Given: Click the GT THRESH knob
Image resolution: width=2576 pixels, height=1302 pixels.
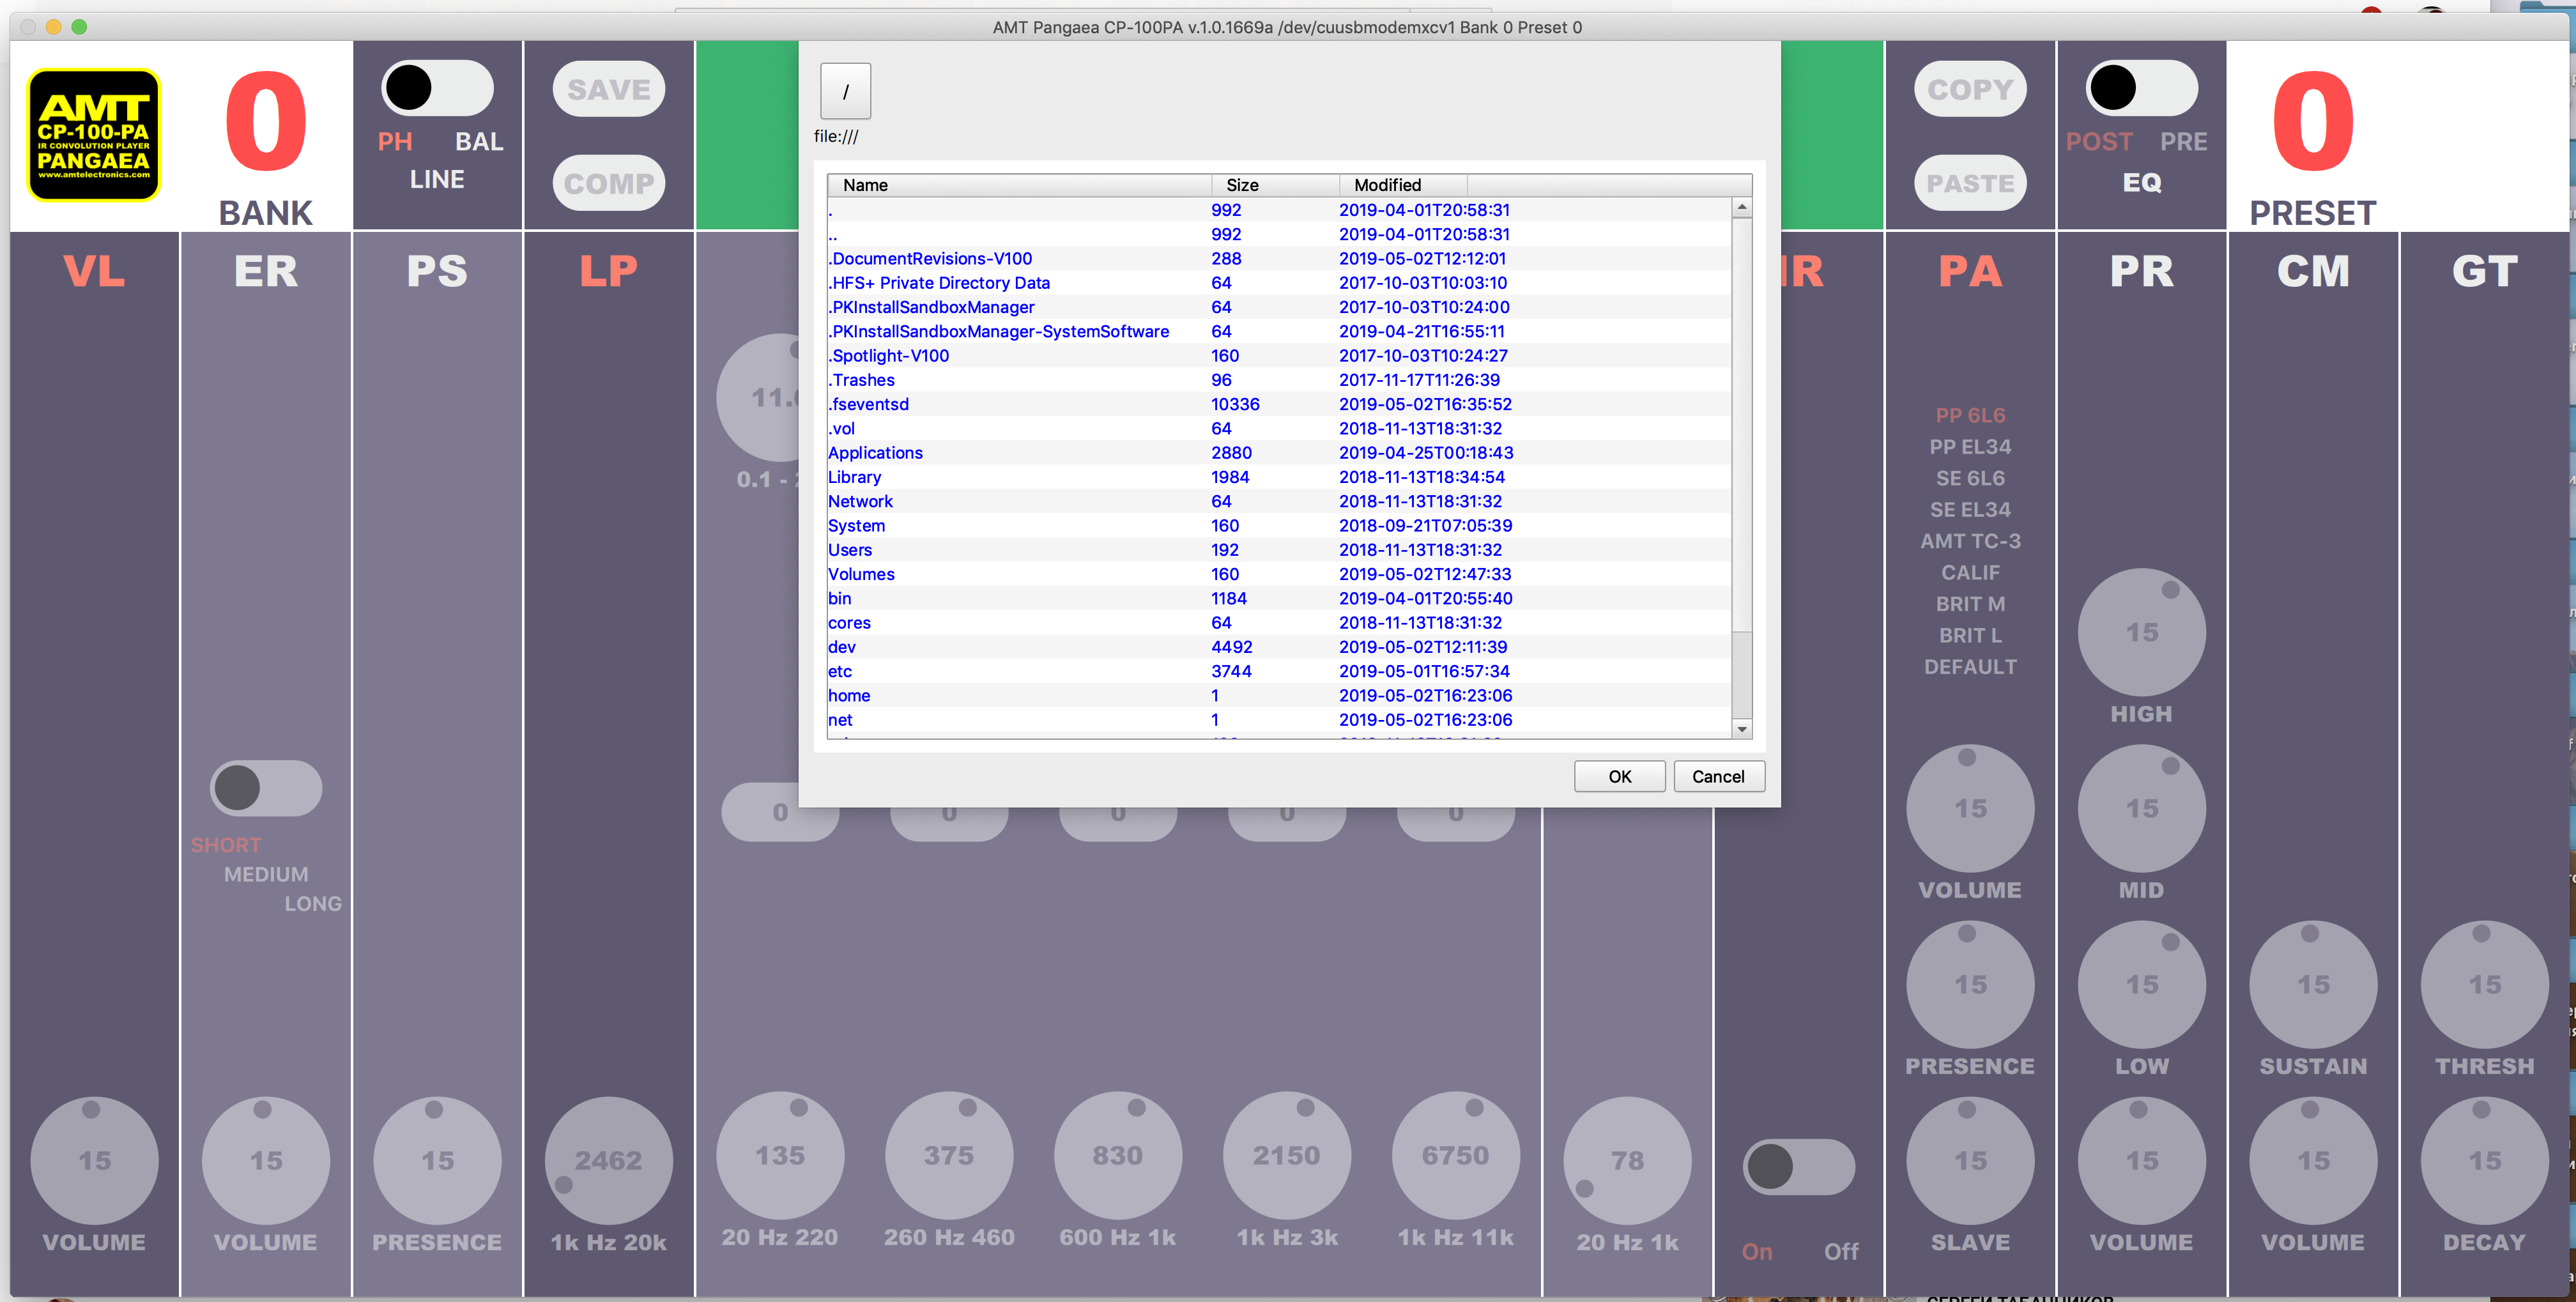Looking at the screenshot, I should 2484,984.
